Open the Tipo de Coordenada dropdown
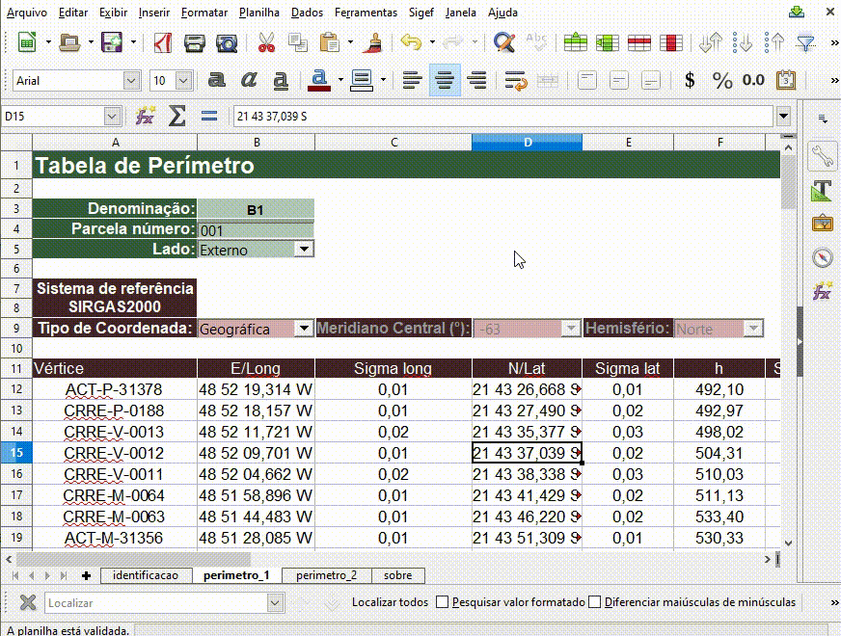This screenshot has width=841, height=636. tap(303, 329)
